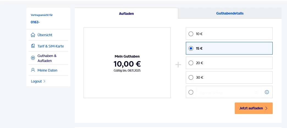Open the Guthabendetails tab
Screen dimensions: 287x128
[230, 13]
